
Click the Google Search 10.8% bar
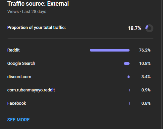coord(127,64)
